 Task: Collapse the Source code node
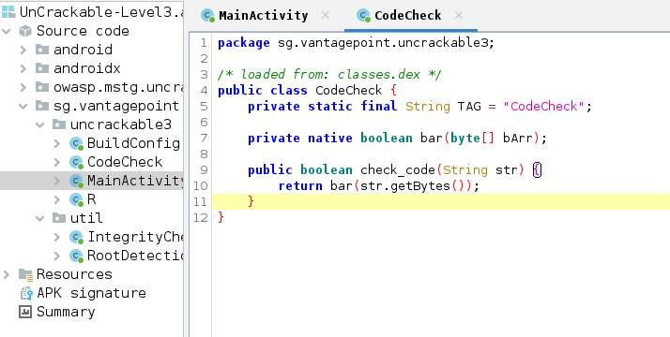pos(7,31)
